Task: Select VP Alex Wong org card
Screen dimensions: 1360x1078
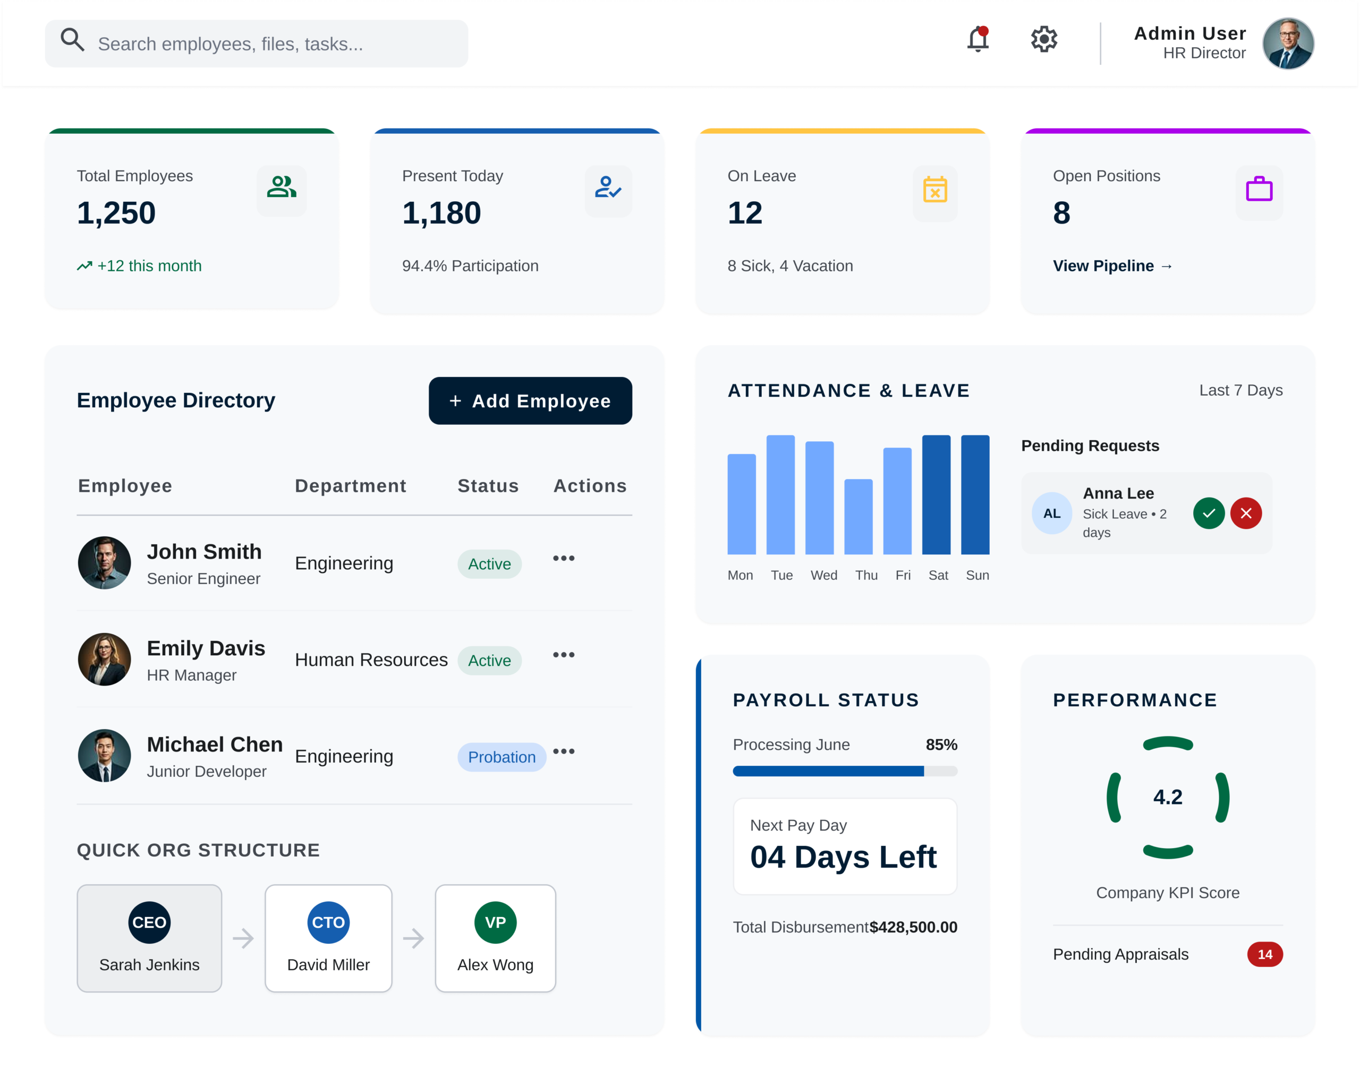Action: point(495,938)
